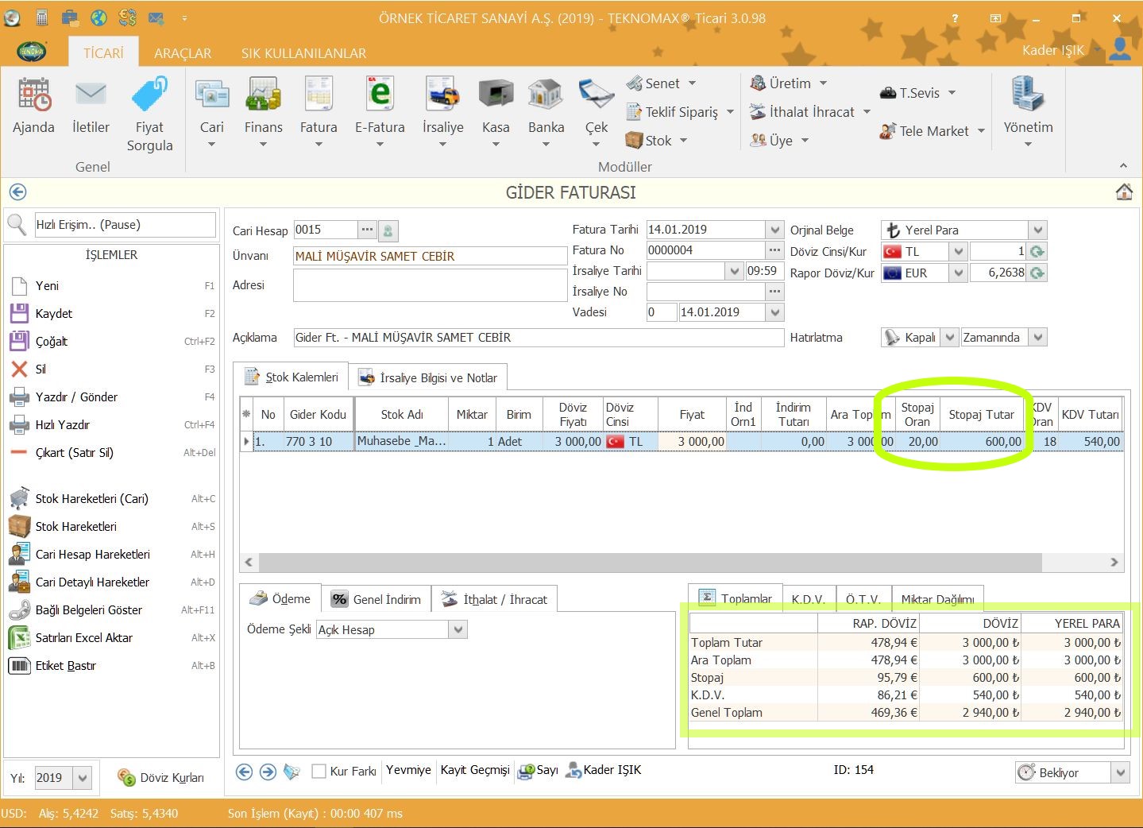Open the Bekliyor status dropdown
1143x828 pixels.
pos(1120,772)
